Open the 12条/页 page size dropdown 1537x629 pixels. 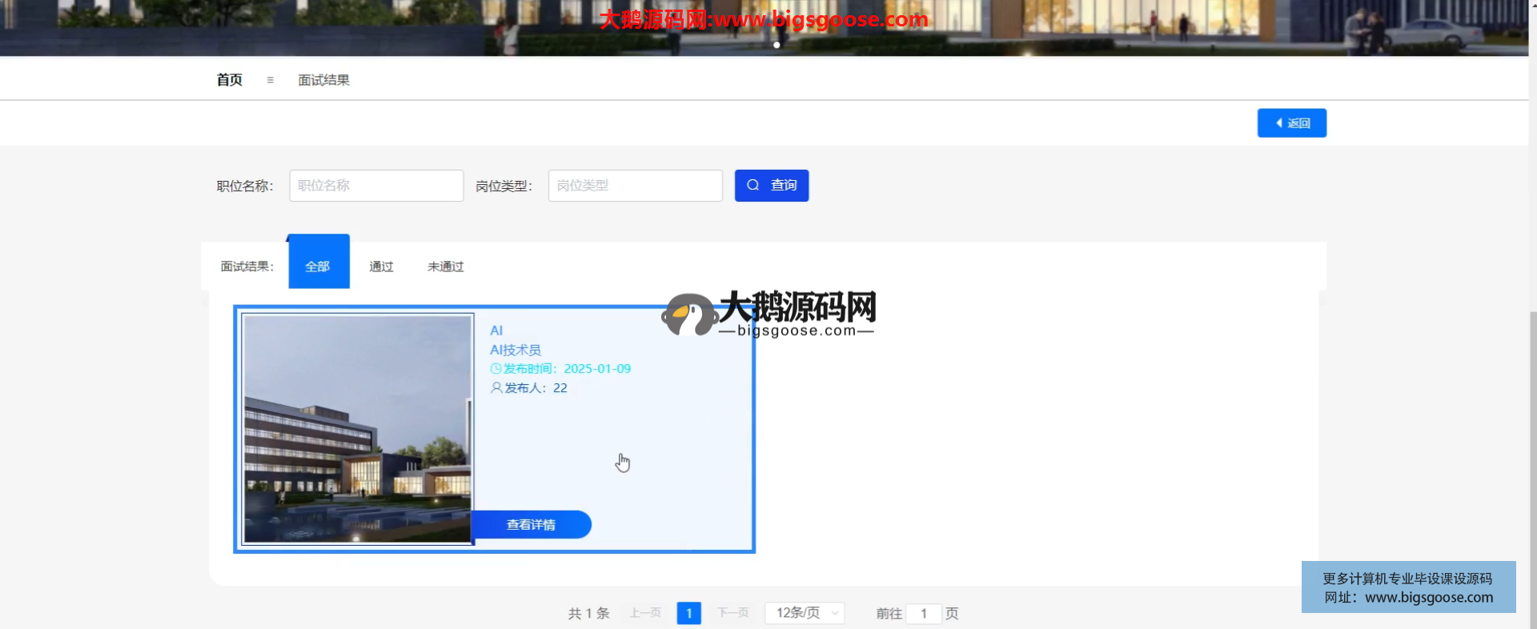[x=805, y=613]
